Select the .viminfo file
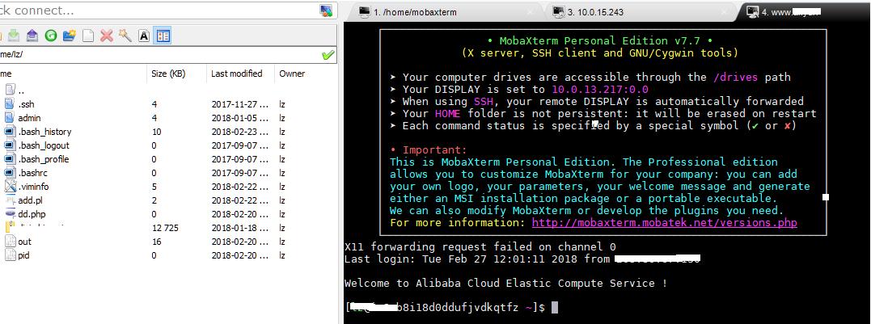The image size is (871, 324). [x=34, y=187]
